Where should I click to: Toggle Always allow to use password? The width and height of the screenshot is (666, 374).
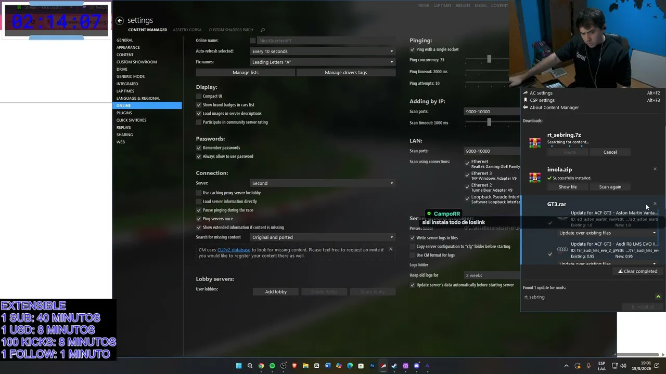click(199, 156)
